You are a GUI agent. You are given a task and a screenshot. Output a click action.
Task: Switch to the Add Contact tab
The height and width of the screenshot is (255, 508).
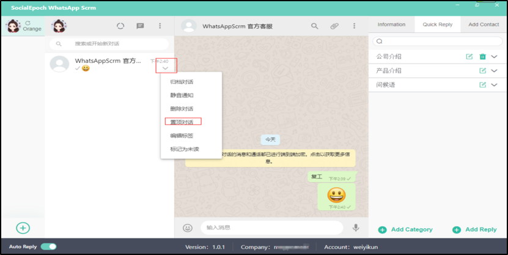click(x=484, y=24)
